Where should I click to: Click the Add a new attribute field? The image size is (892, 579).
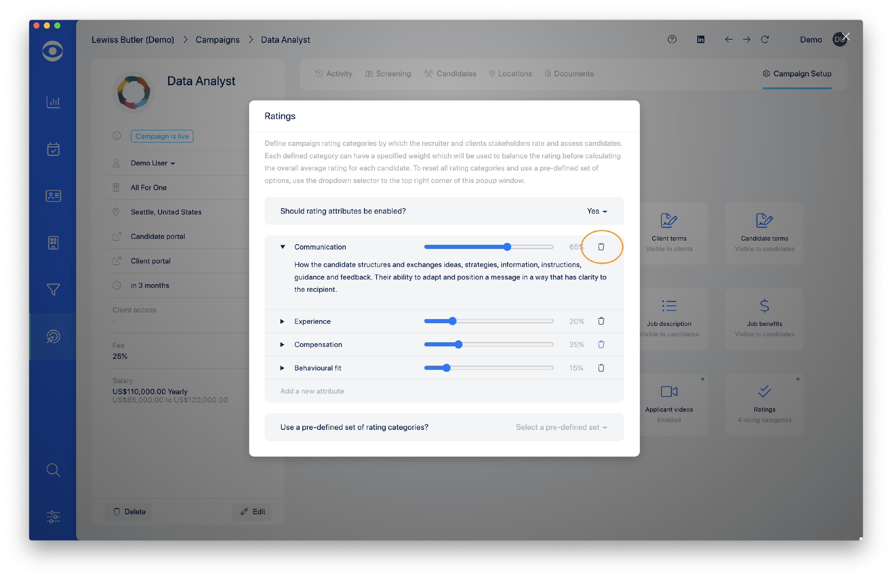[x=312, y=391]
